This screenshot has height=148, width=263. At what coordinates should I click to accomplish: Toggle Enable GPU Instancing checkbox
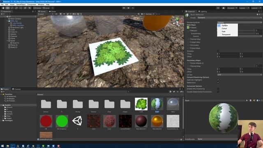[218, 89]
